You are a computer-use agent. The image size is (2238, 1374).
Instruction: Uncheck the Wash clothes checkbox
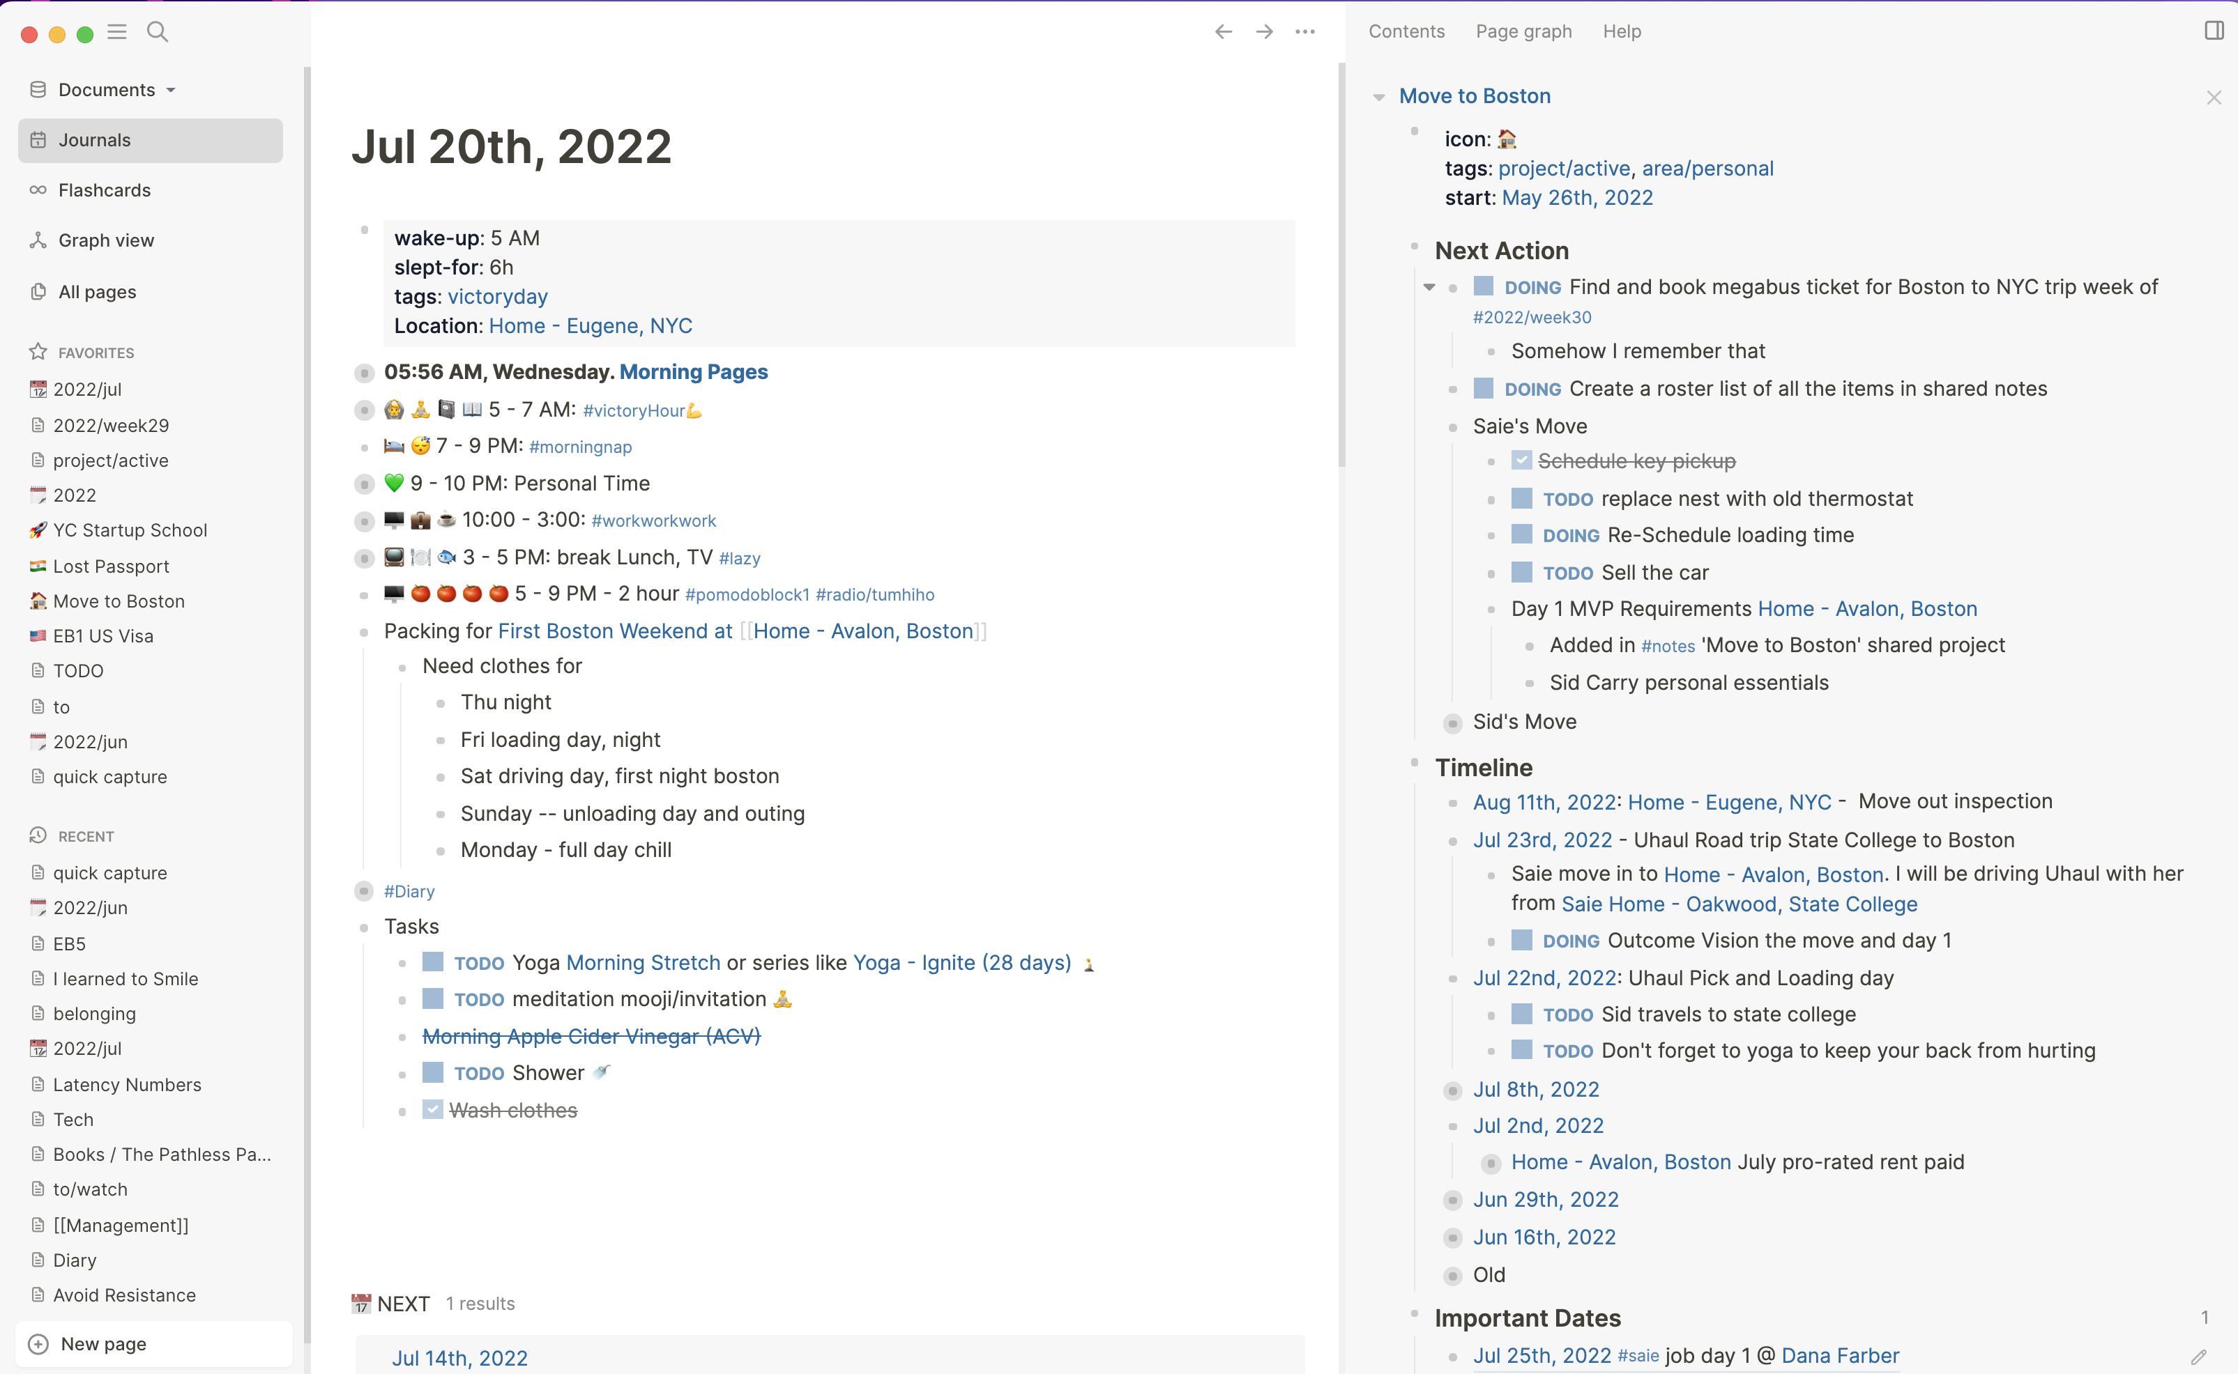(433, 1109)
